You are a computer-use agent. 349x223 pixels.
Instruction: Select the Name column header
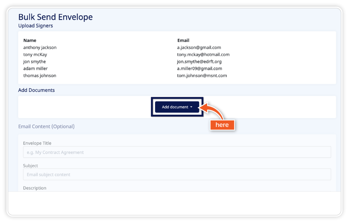pyautogui.click(x=30, y=40)
